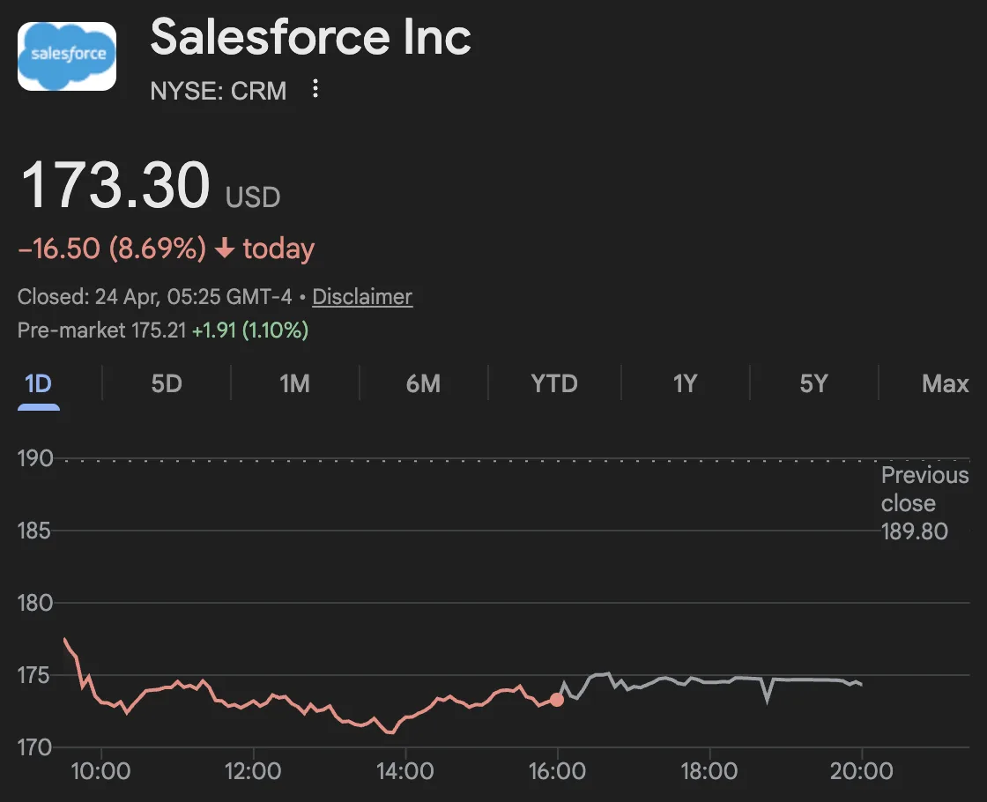Click the Salesforce cloud logo

click(x=67, y=56)
